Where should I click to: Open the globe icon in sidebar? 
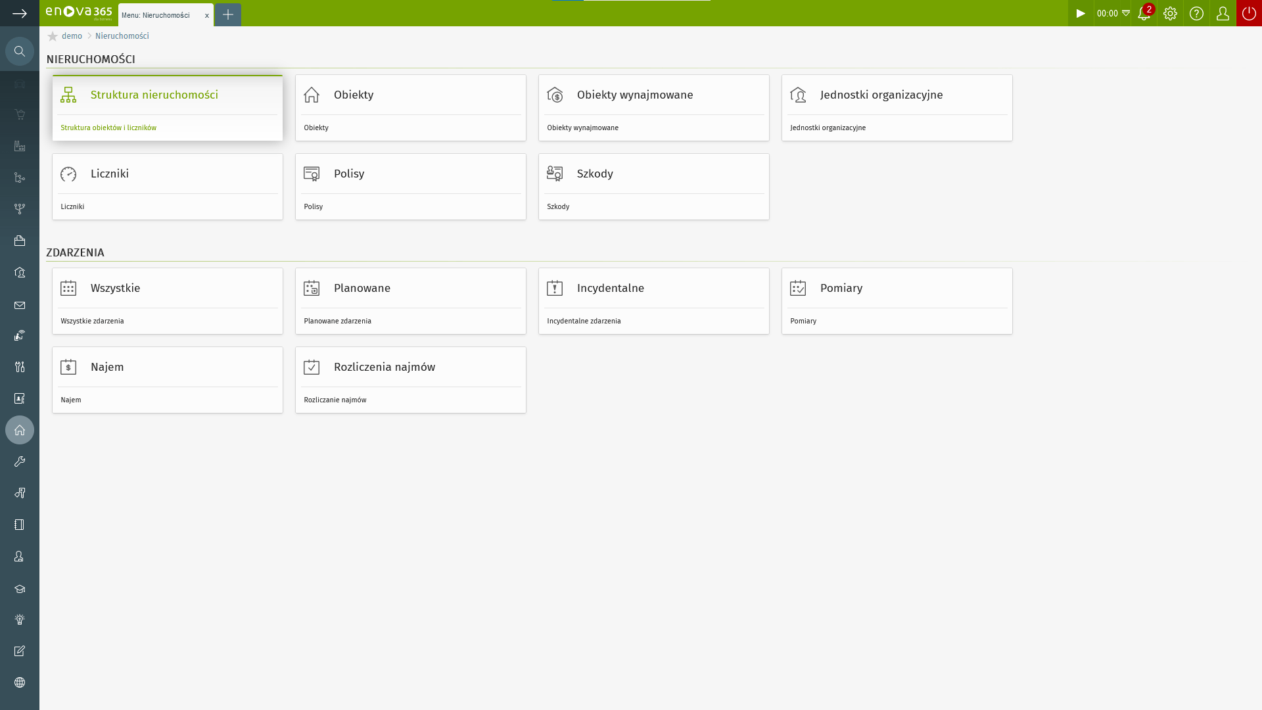click(20, 682)
